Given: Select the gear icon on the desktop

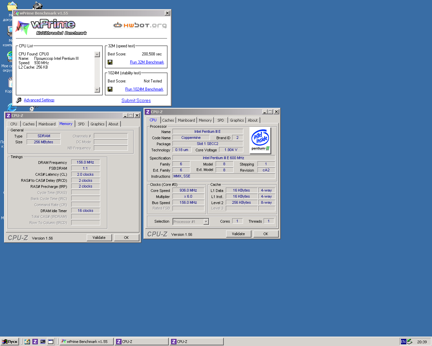Looking at the screenshot, I should [32, 109].
